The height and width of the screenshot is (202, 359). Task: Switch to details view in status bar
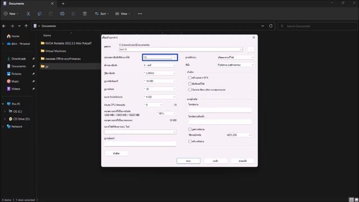[x=351, y=200]
